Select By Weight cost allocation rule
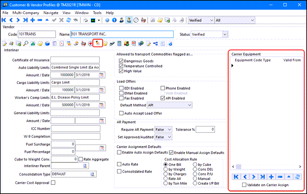307x194 pixels. 166,169
